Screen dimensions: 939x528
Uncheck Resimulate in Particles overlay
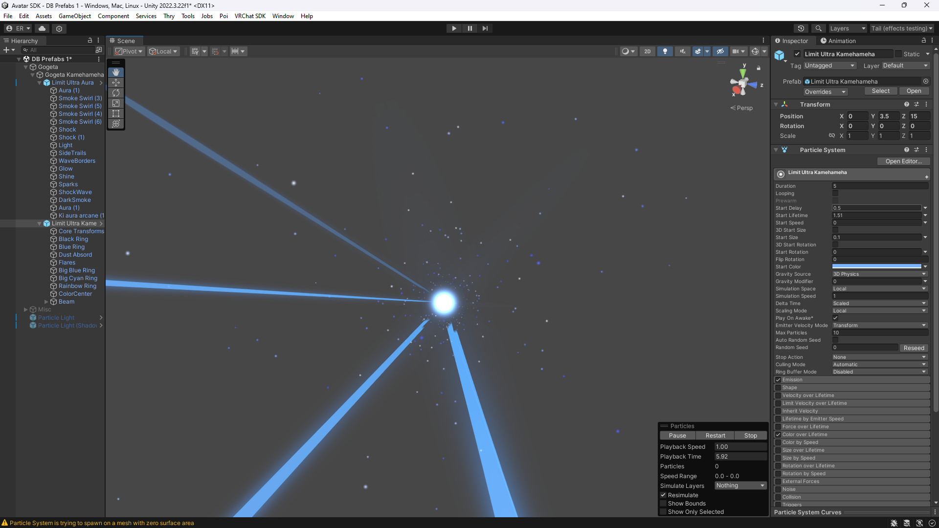pos(663,495)
